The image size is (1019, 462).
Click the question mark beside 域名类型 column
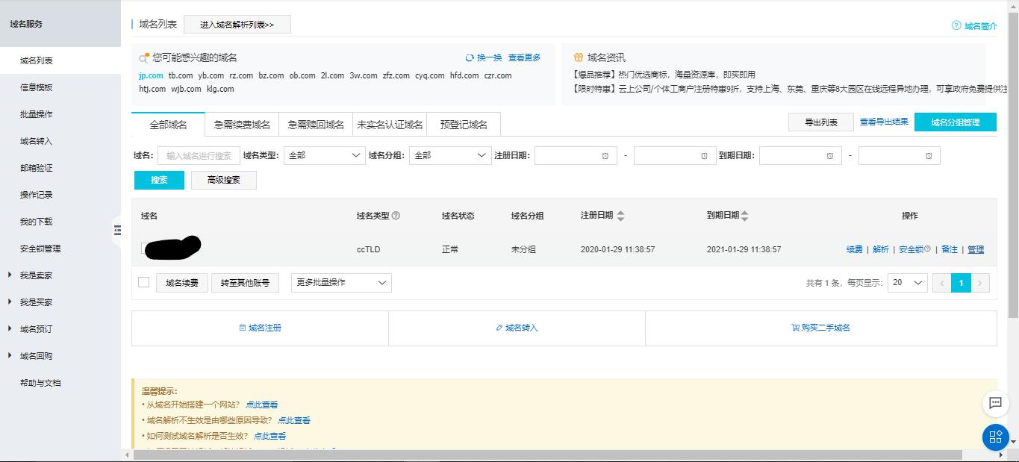(395, 215)
